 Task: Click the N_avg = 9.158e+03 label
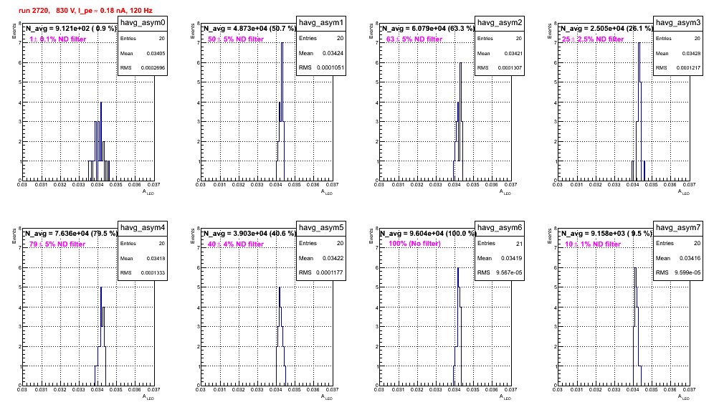point(606,233)
